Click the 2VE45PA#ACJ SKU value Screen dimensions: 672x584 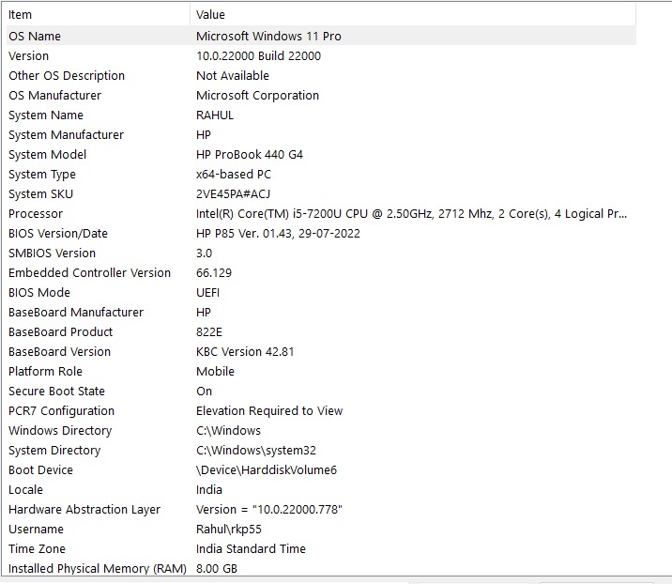233,193
